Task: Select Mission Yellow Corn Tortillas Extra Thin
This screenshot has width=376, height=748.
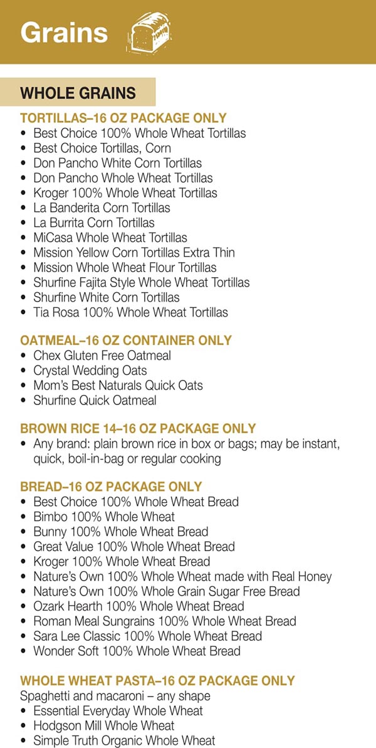Action: tap(134, 253)
